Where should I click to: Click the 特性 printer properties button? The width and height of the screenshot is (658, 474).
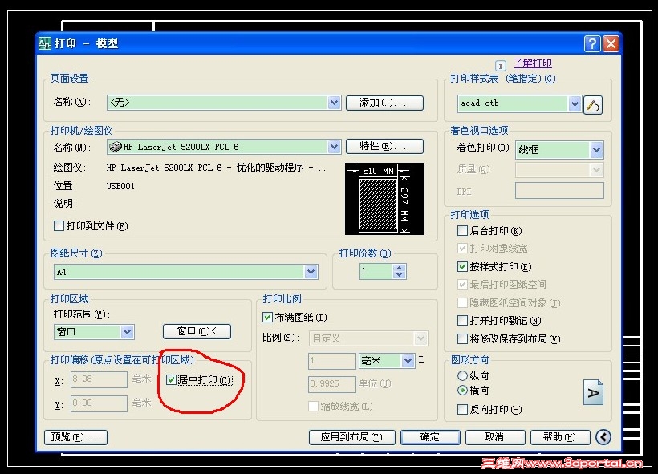tap(384, 147)
